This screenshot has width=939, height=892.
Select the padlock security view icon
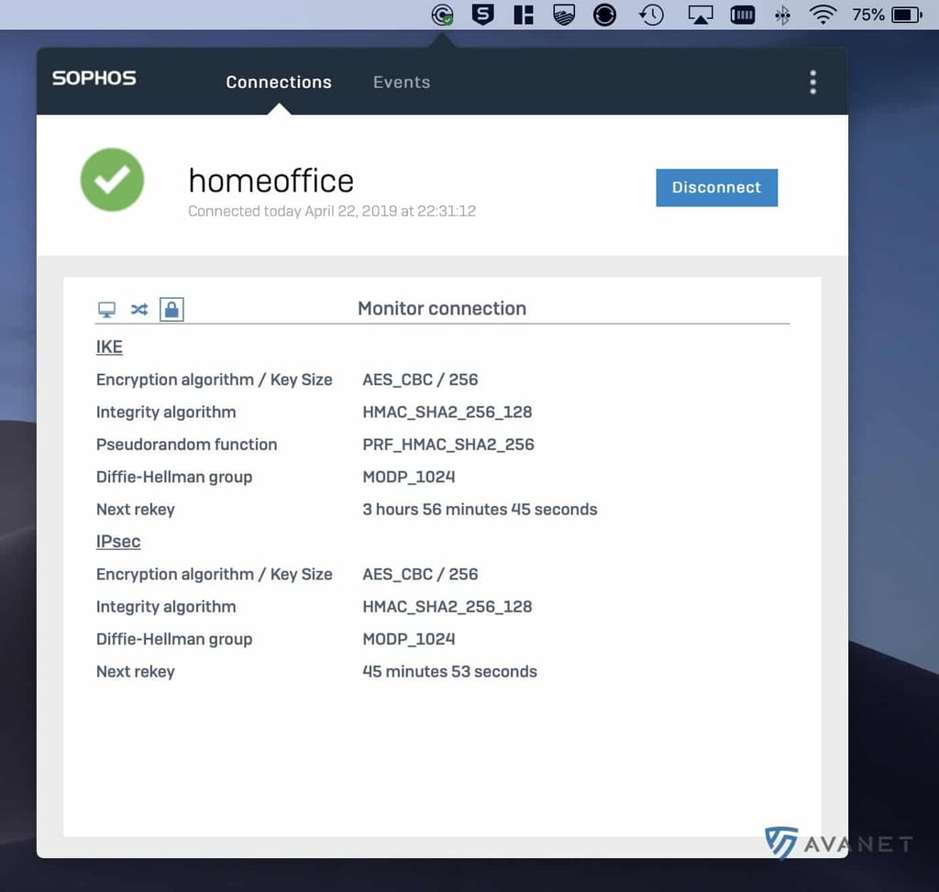pyautogui.click(x=171, y=310)
